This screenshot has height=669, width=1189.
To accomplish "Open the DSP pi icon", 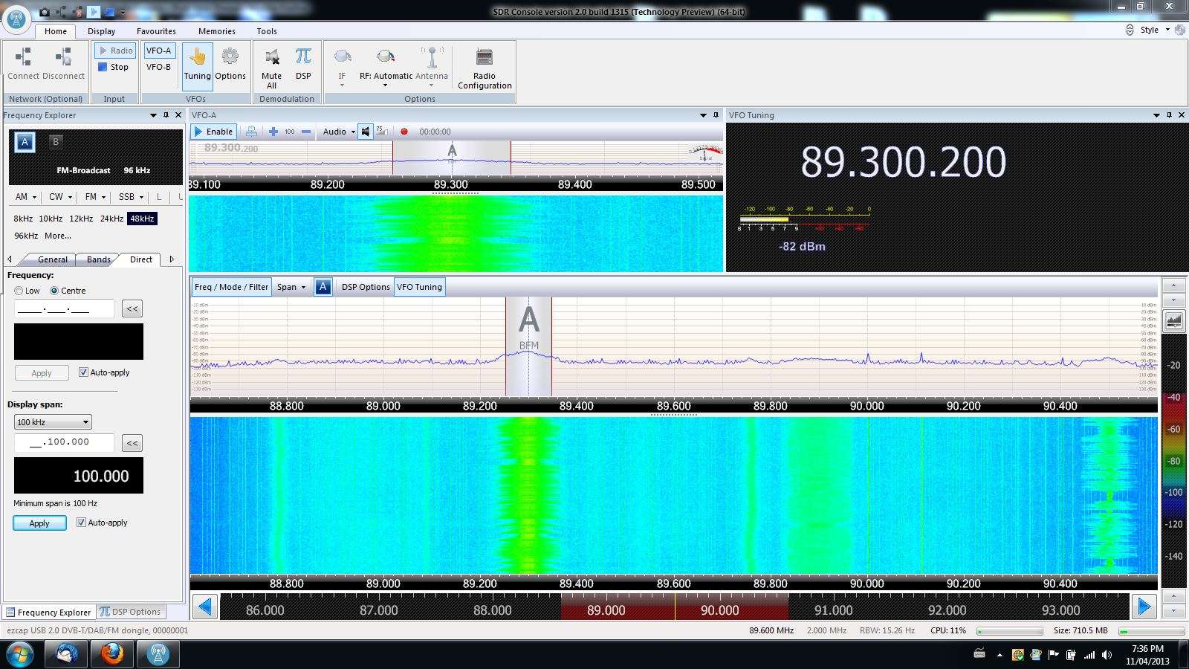I will point(303,58).
